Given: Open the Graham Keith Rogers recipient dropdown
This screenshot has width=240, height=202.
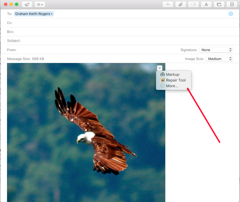Looking at the screenshot, I should (x=34, y=14).
